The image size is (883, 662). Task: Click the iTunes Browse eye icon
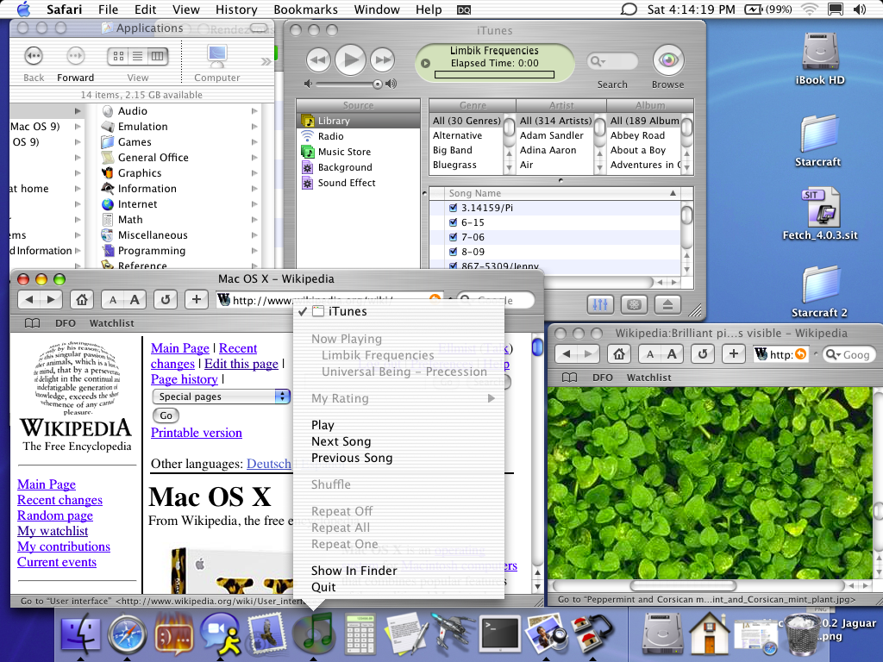tap(667, 60)
